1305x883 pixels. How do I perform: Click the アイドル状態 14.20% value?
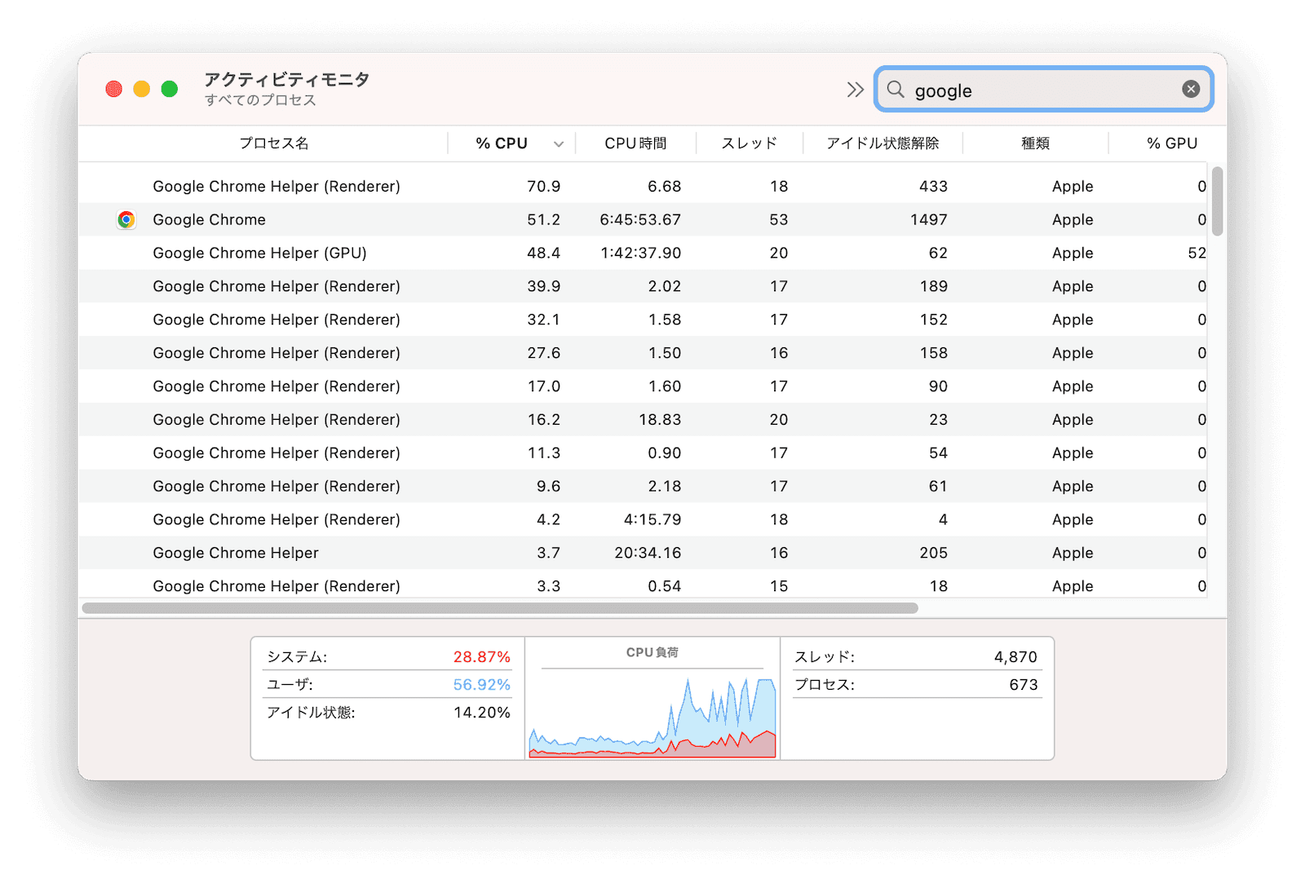(481, 713)
